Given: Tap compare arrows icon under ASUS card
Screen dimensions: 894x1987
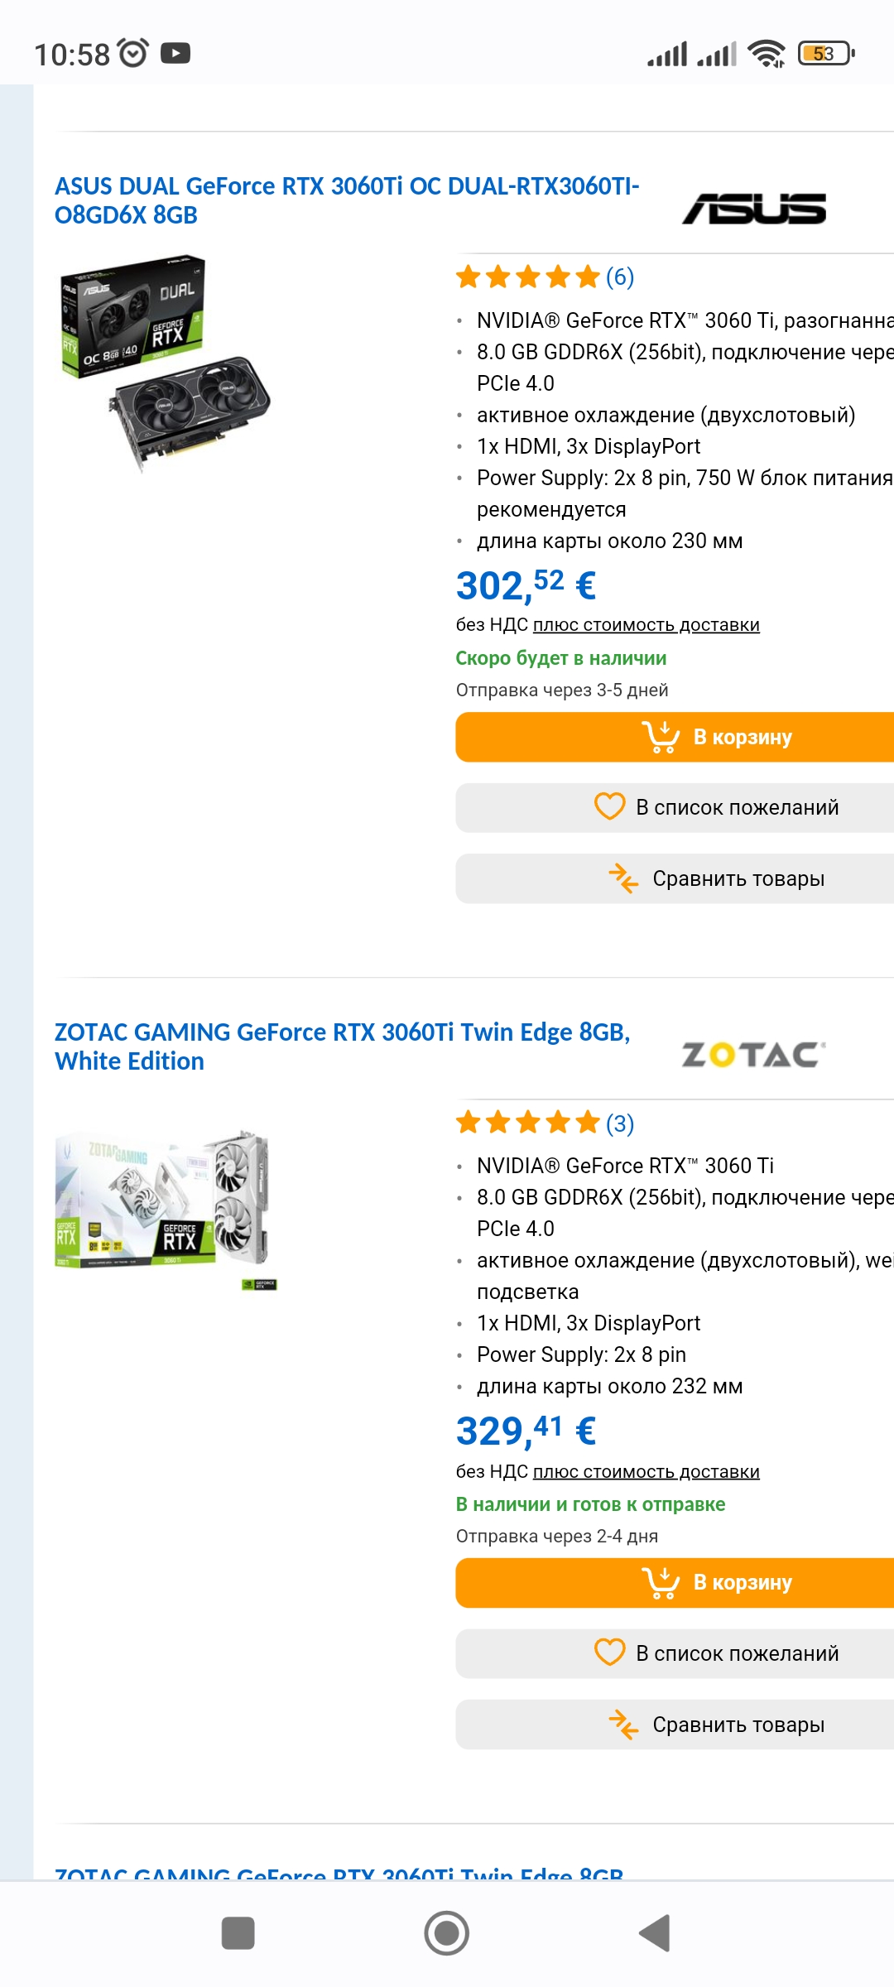Looking at the screenshot, I should pos(623,878).
